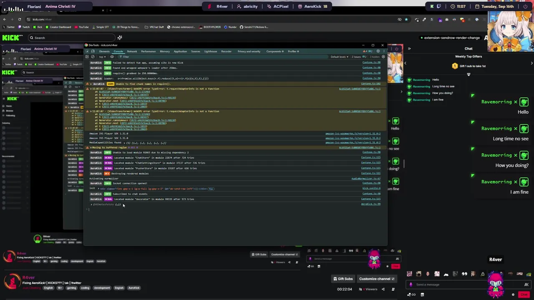Open the Creator Dashboard bookmark
The height and width of the screenshot is (300, 534).
pyautogui.click(x=58, y=27)
